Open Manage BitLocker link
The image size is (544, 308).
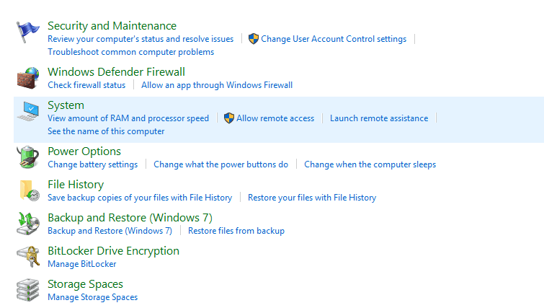click(81, 264)
